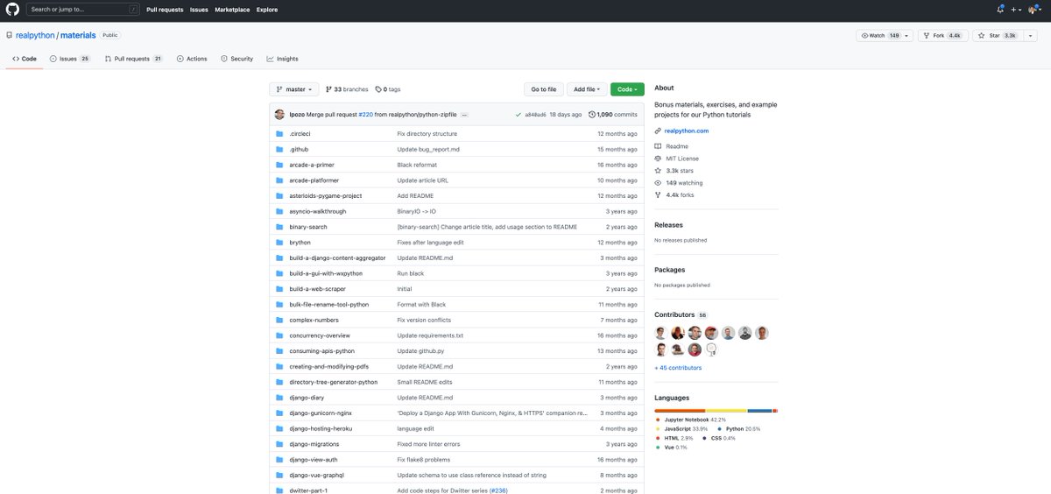This screenshot has height=494, width=1051.
Task: View the 0 tags link
Action: coord(388,89)
